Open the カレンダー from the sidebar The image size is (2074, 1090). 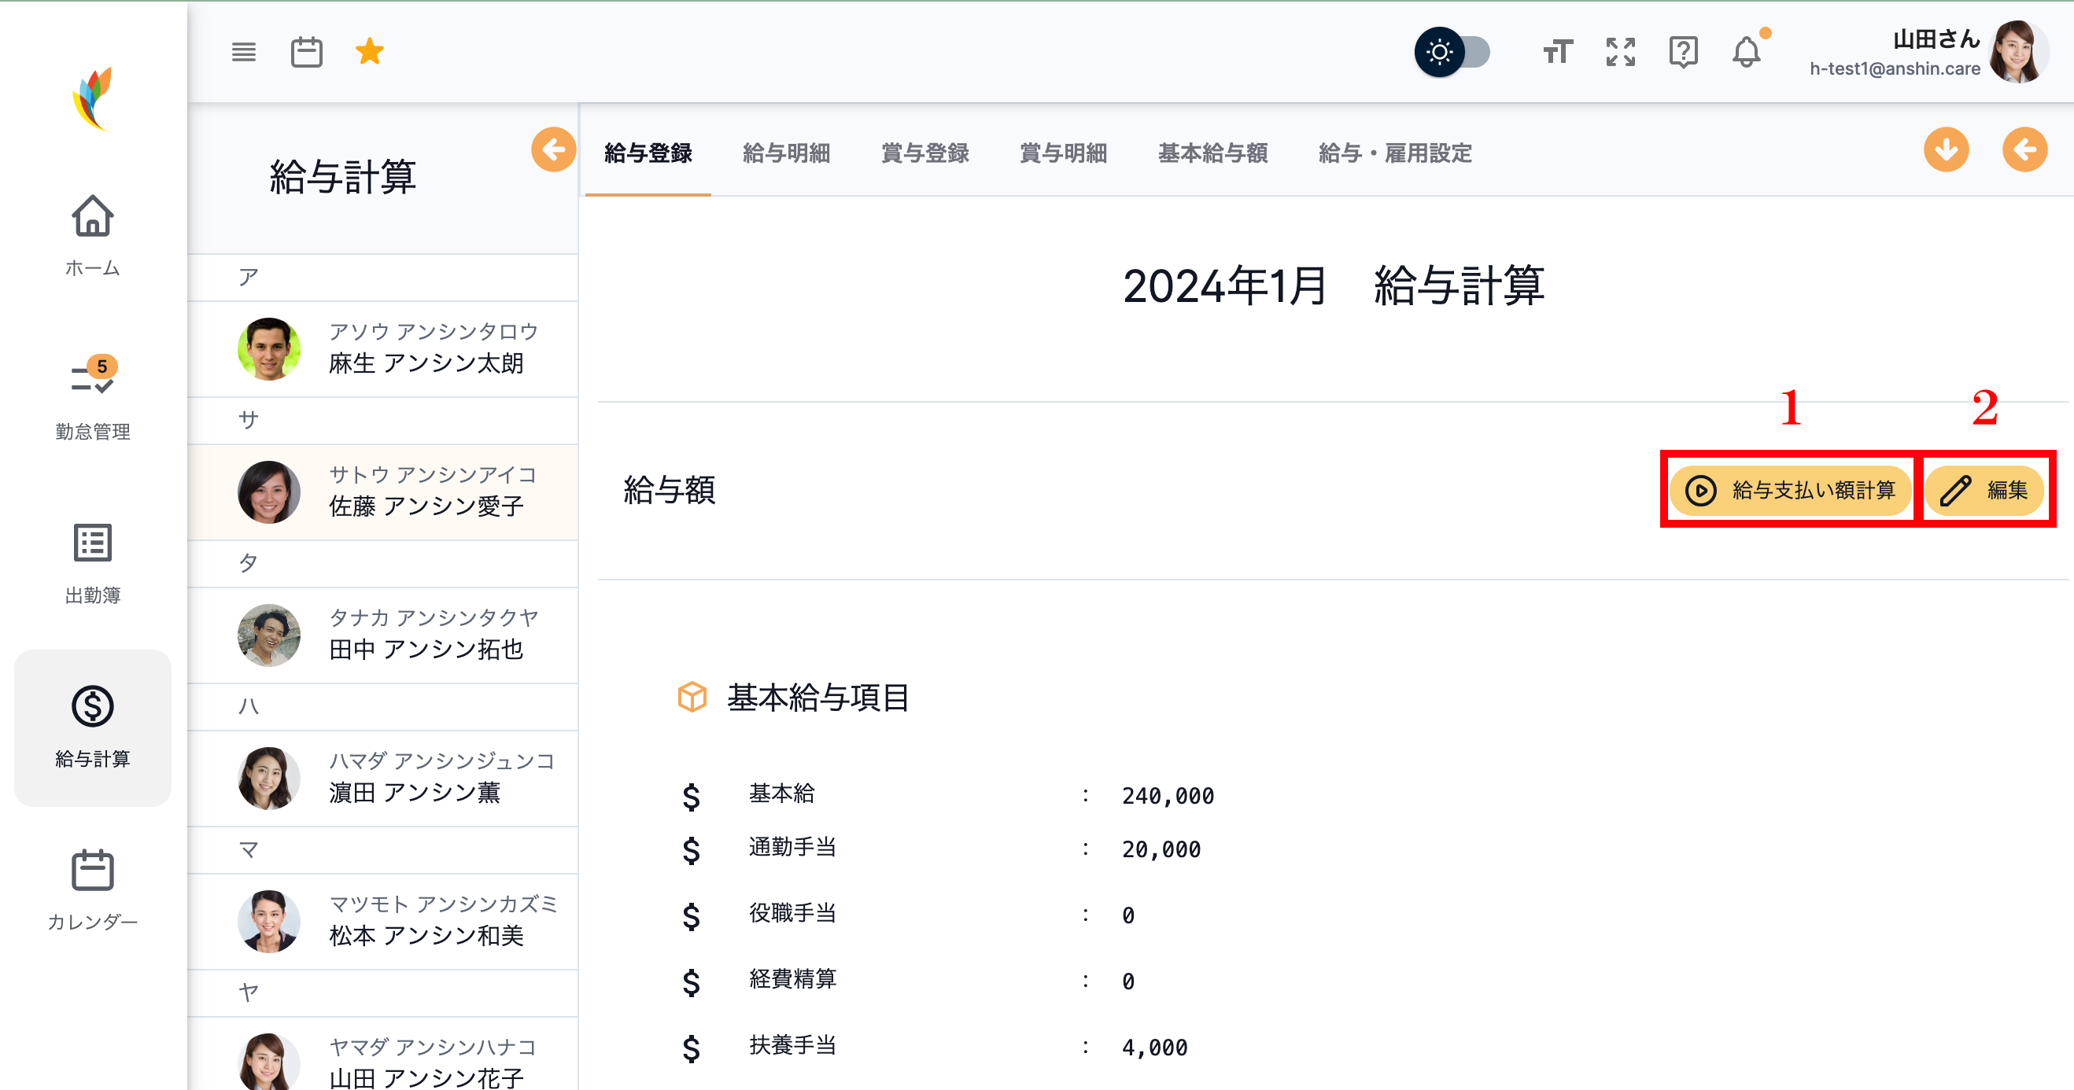pos(92,872)
